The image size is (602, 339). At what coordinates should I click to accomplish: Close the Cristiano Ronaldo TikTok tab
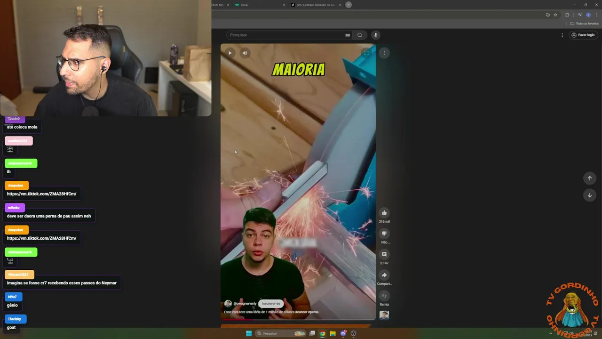click(340, 5)
